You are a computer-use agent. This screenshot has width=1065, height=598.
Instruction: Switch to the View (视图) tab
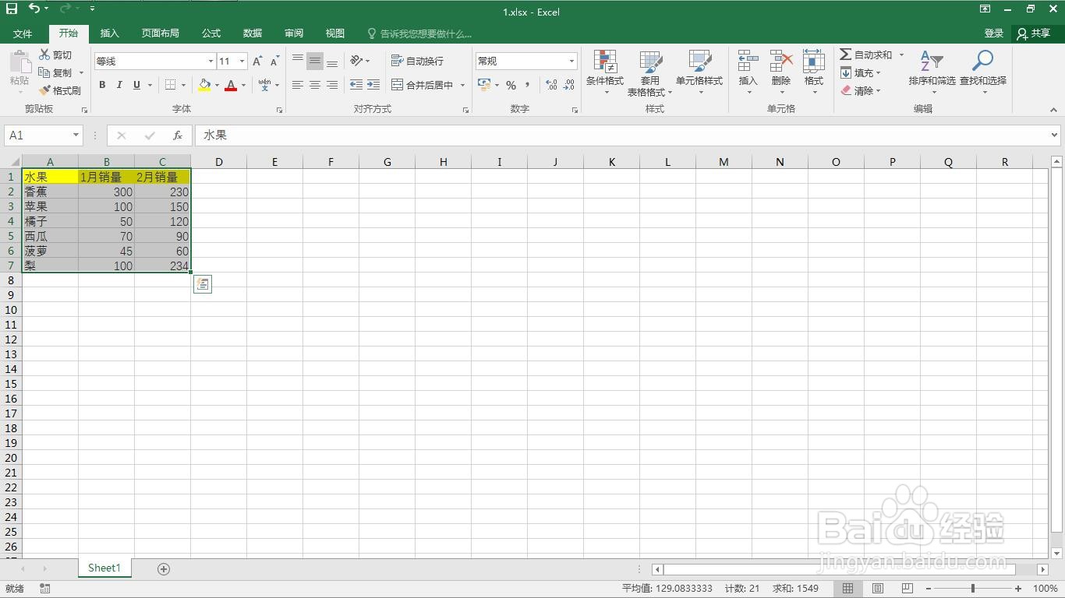pos(335,33)
